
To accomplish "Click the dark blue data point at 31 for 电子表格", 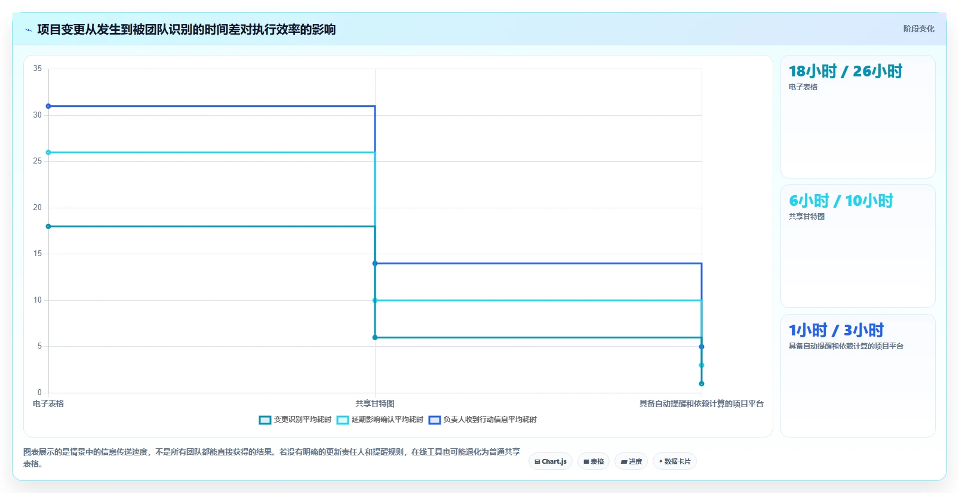I will [x=48, y=106].
